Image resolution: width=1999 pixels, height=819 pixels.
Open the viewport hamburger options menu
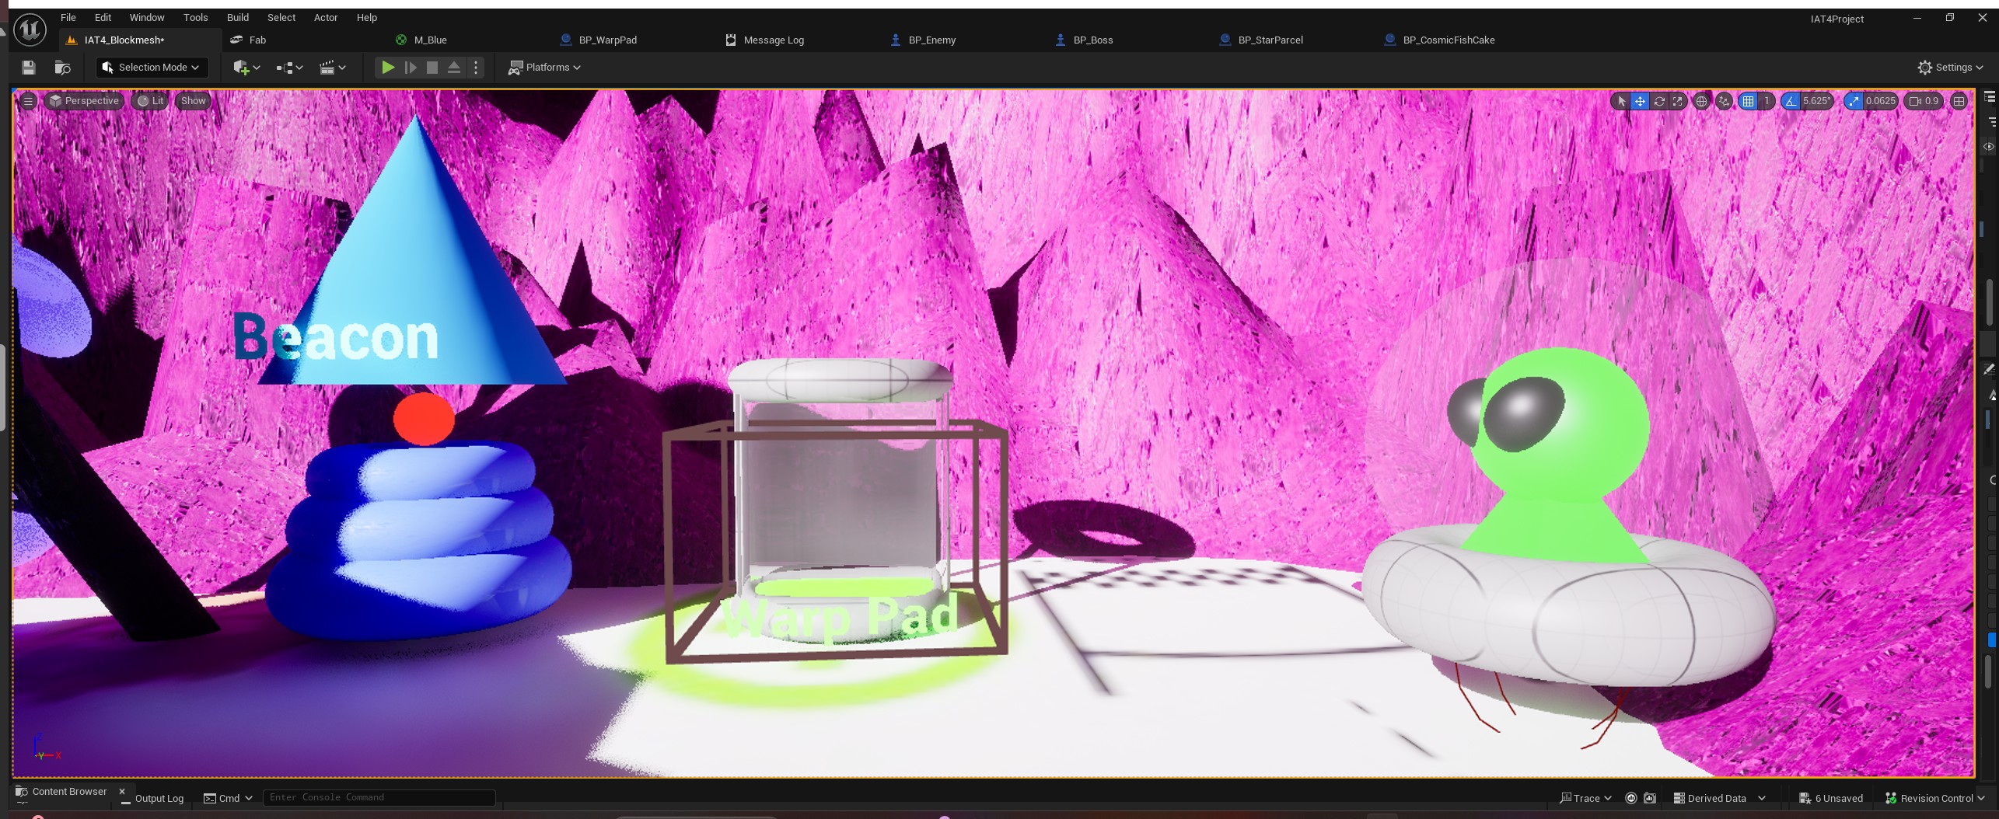click(28, 101)
